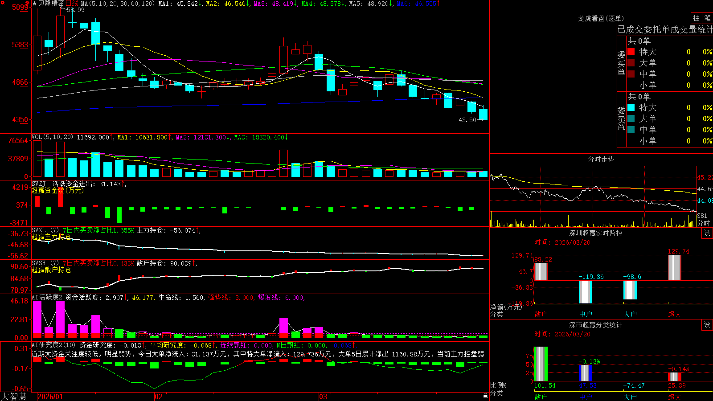Click the 龙虎看盘(逐单) panel title

(x=601, y=18)
